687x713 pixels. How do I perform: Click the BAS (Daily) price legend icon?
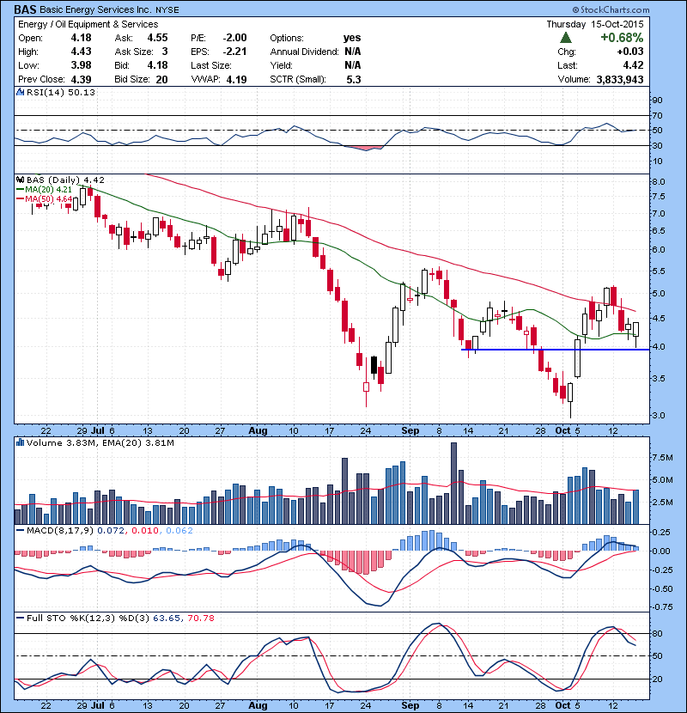coord(20,180)
